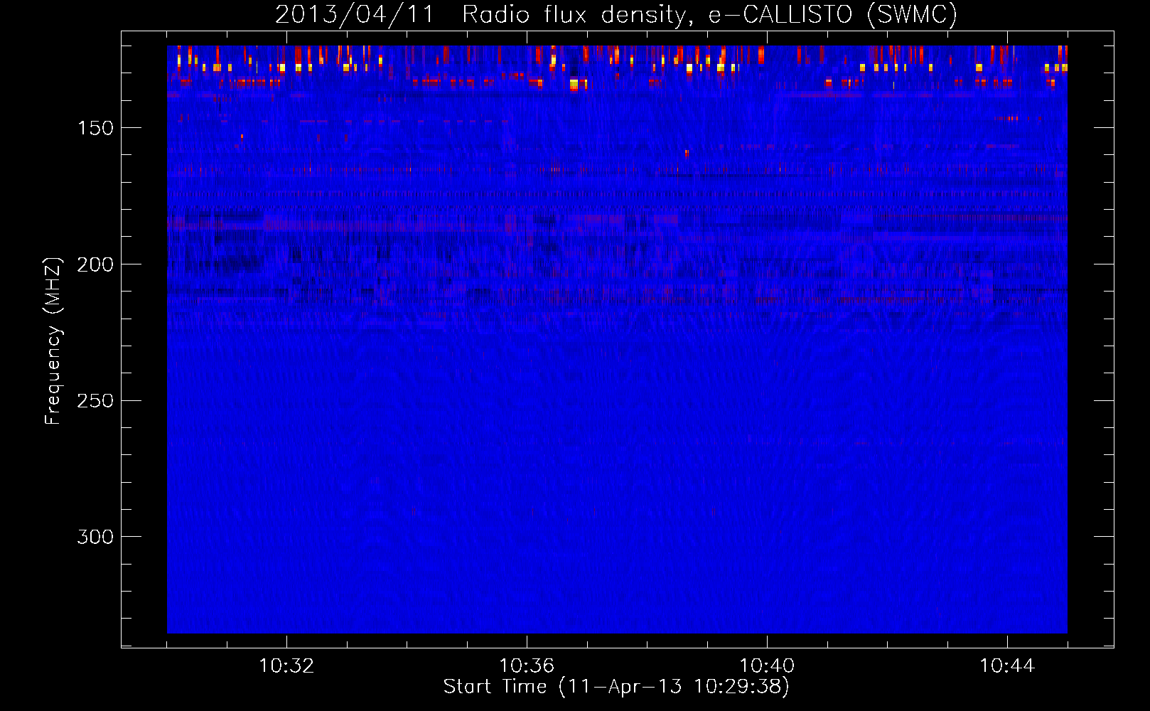Screen dimensions: 1150x711
Task: Click the 'Start Time (11-Apr-13 10:29:38)' label
Action: 616,687
